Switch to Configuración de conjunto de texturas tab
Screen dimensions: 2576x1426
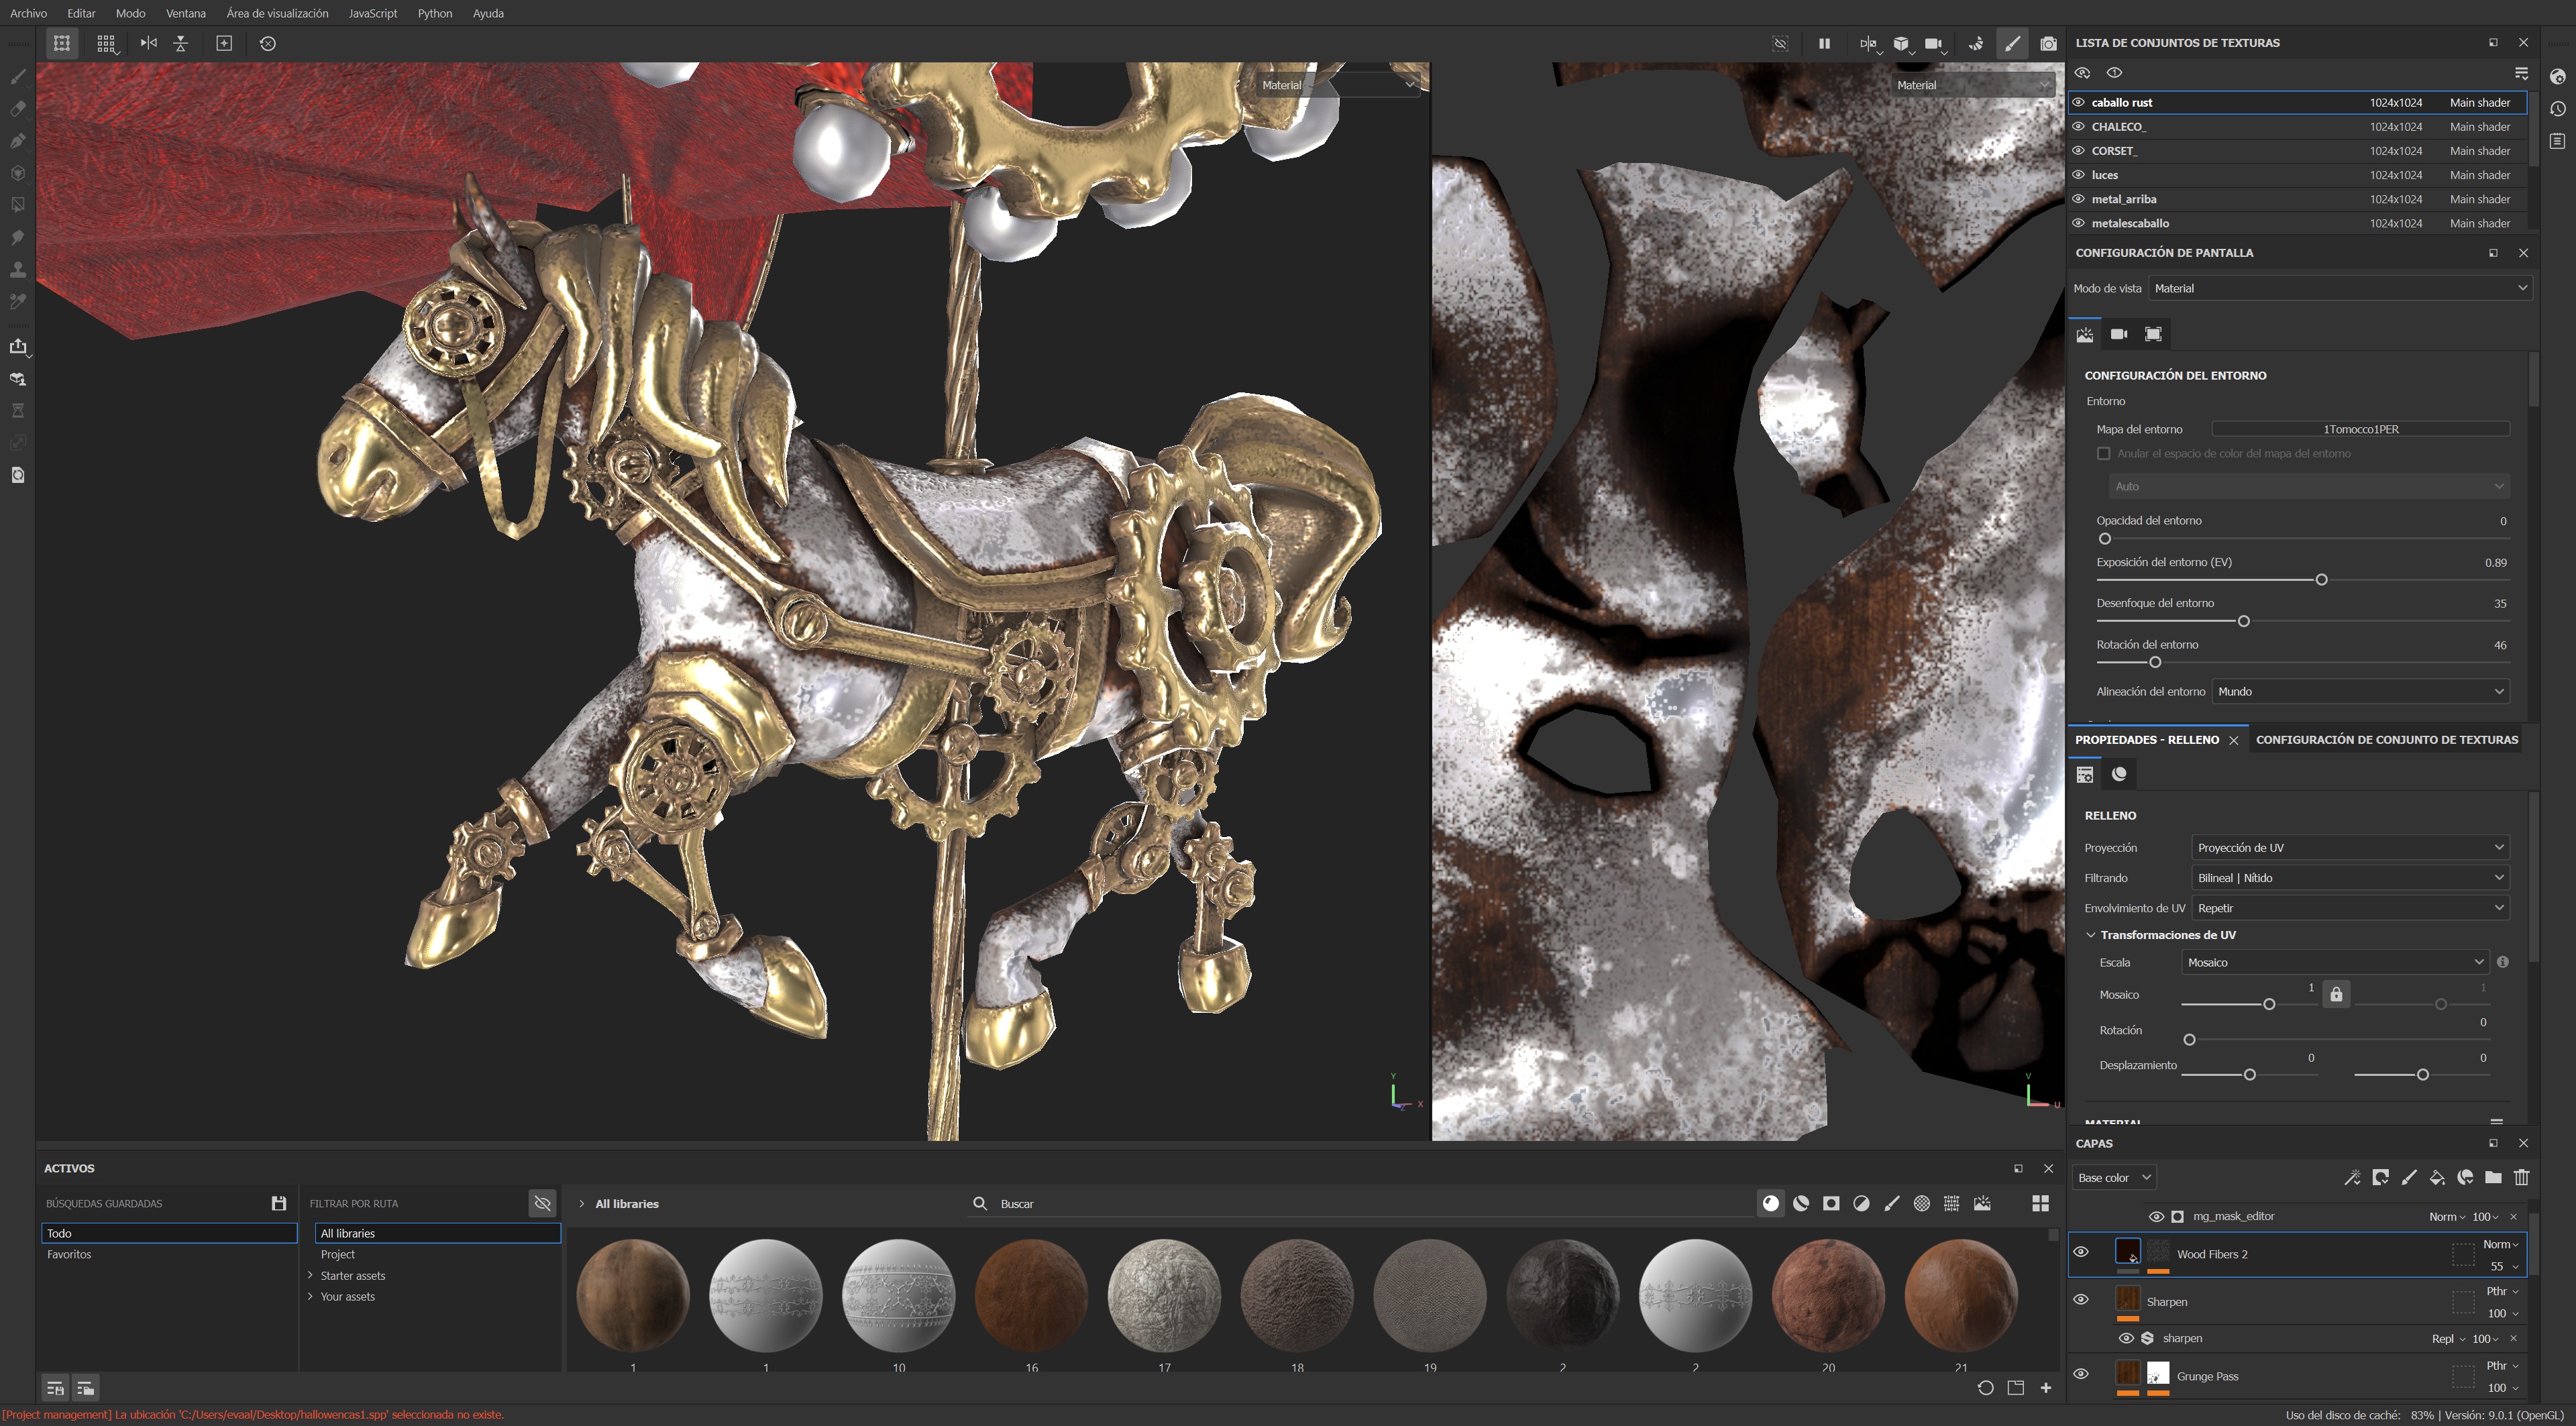(2386, 740)
